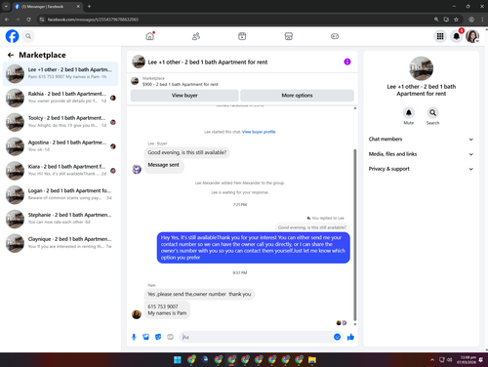This screenshot has height=367, width=488.
Task: Open the Friends icon in top navigation
Action: [x=196, y=36]
